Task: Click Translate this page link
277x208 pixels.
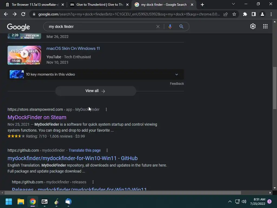Action: (85, 150)
